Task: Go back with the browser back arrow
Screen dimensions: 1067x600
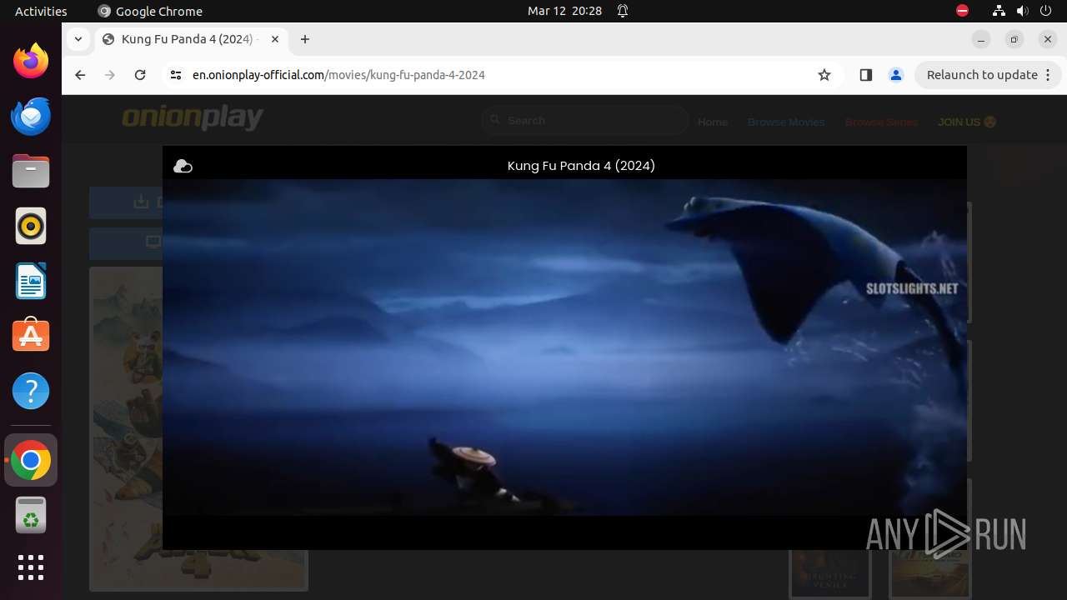Action: [80, 75]
